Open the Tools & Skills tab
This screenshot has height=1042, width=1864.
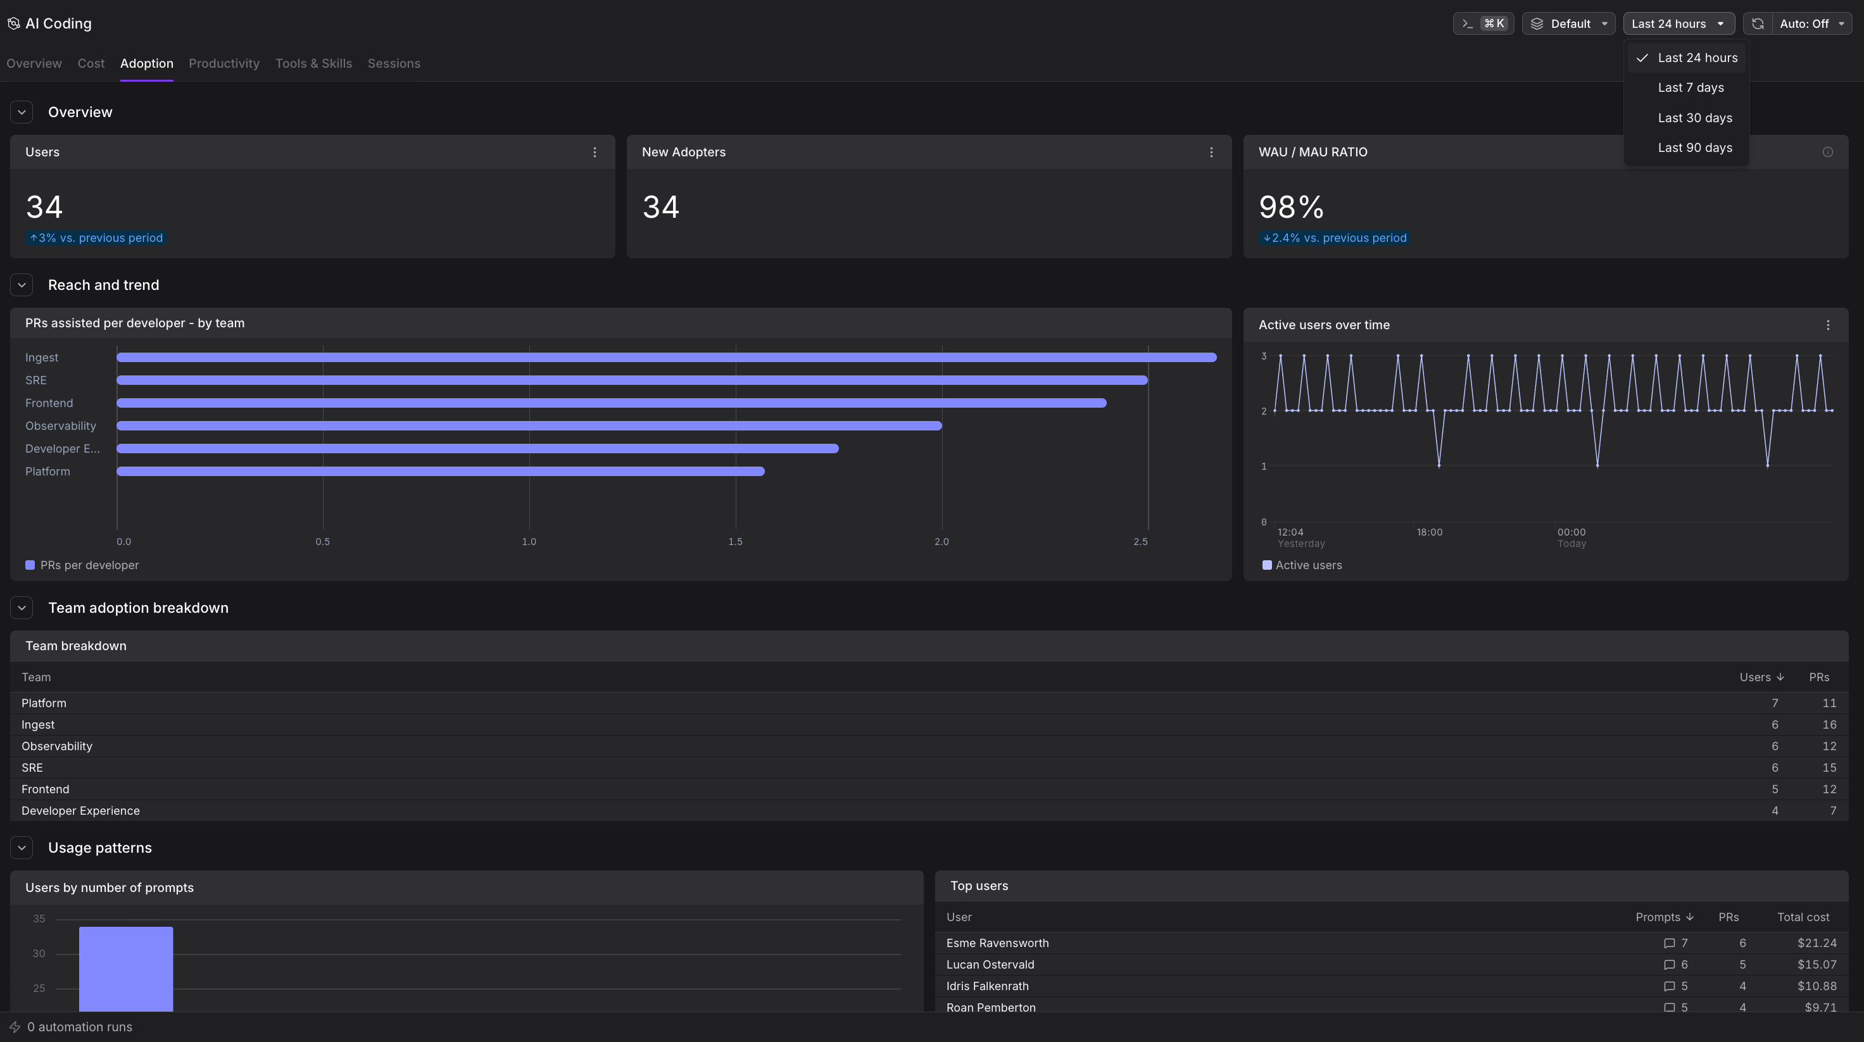pyautogui.click(x=313, y=64)
